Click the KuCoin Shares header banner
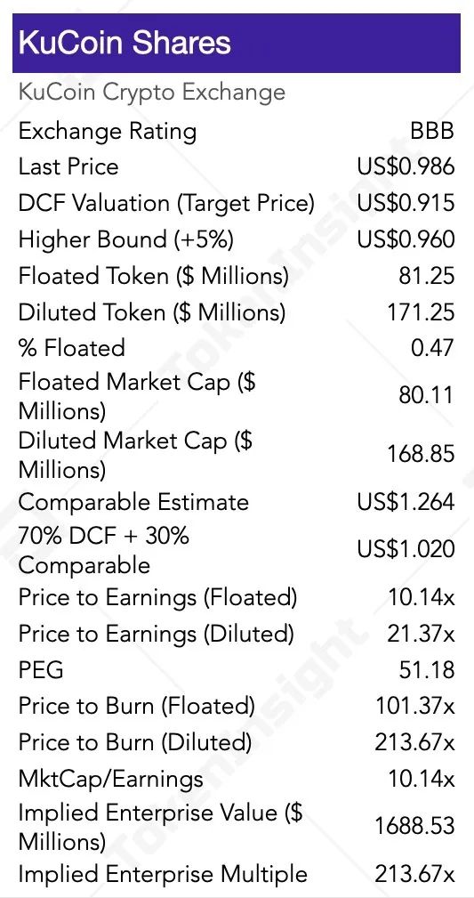Screen dimensions: 474x898 pyautogui.click(x=237, y=44)
